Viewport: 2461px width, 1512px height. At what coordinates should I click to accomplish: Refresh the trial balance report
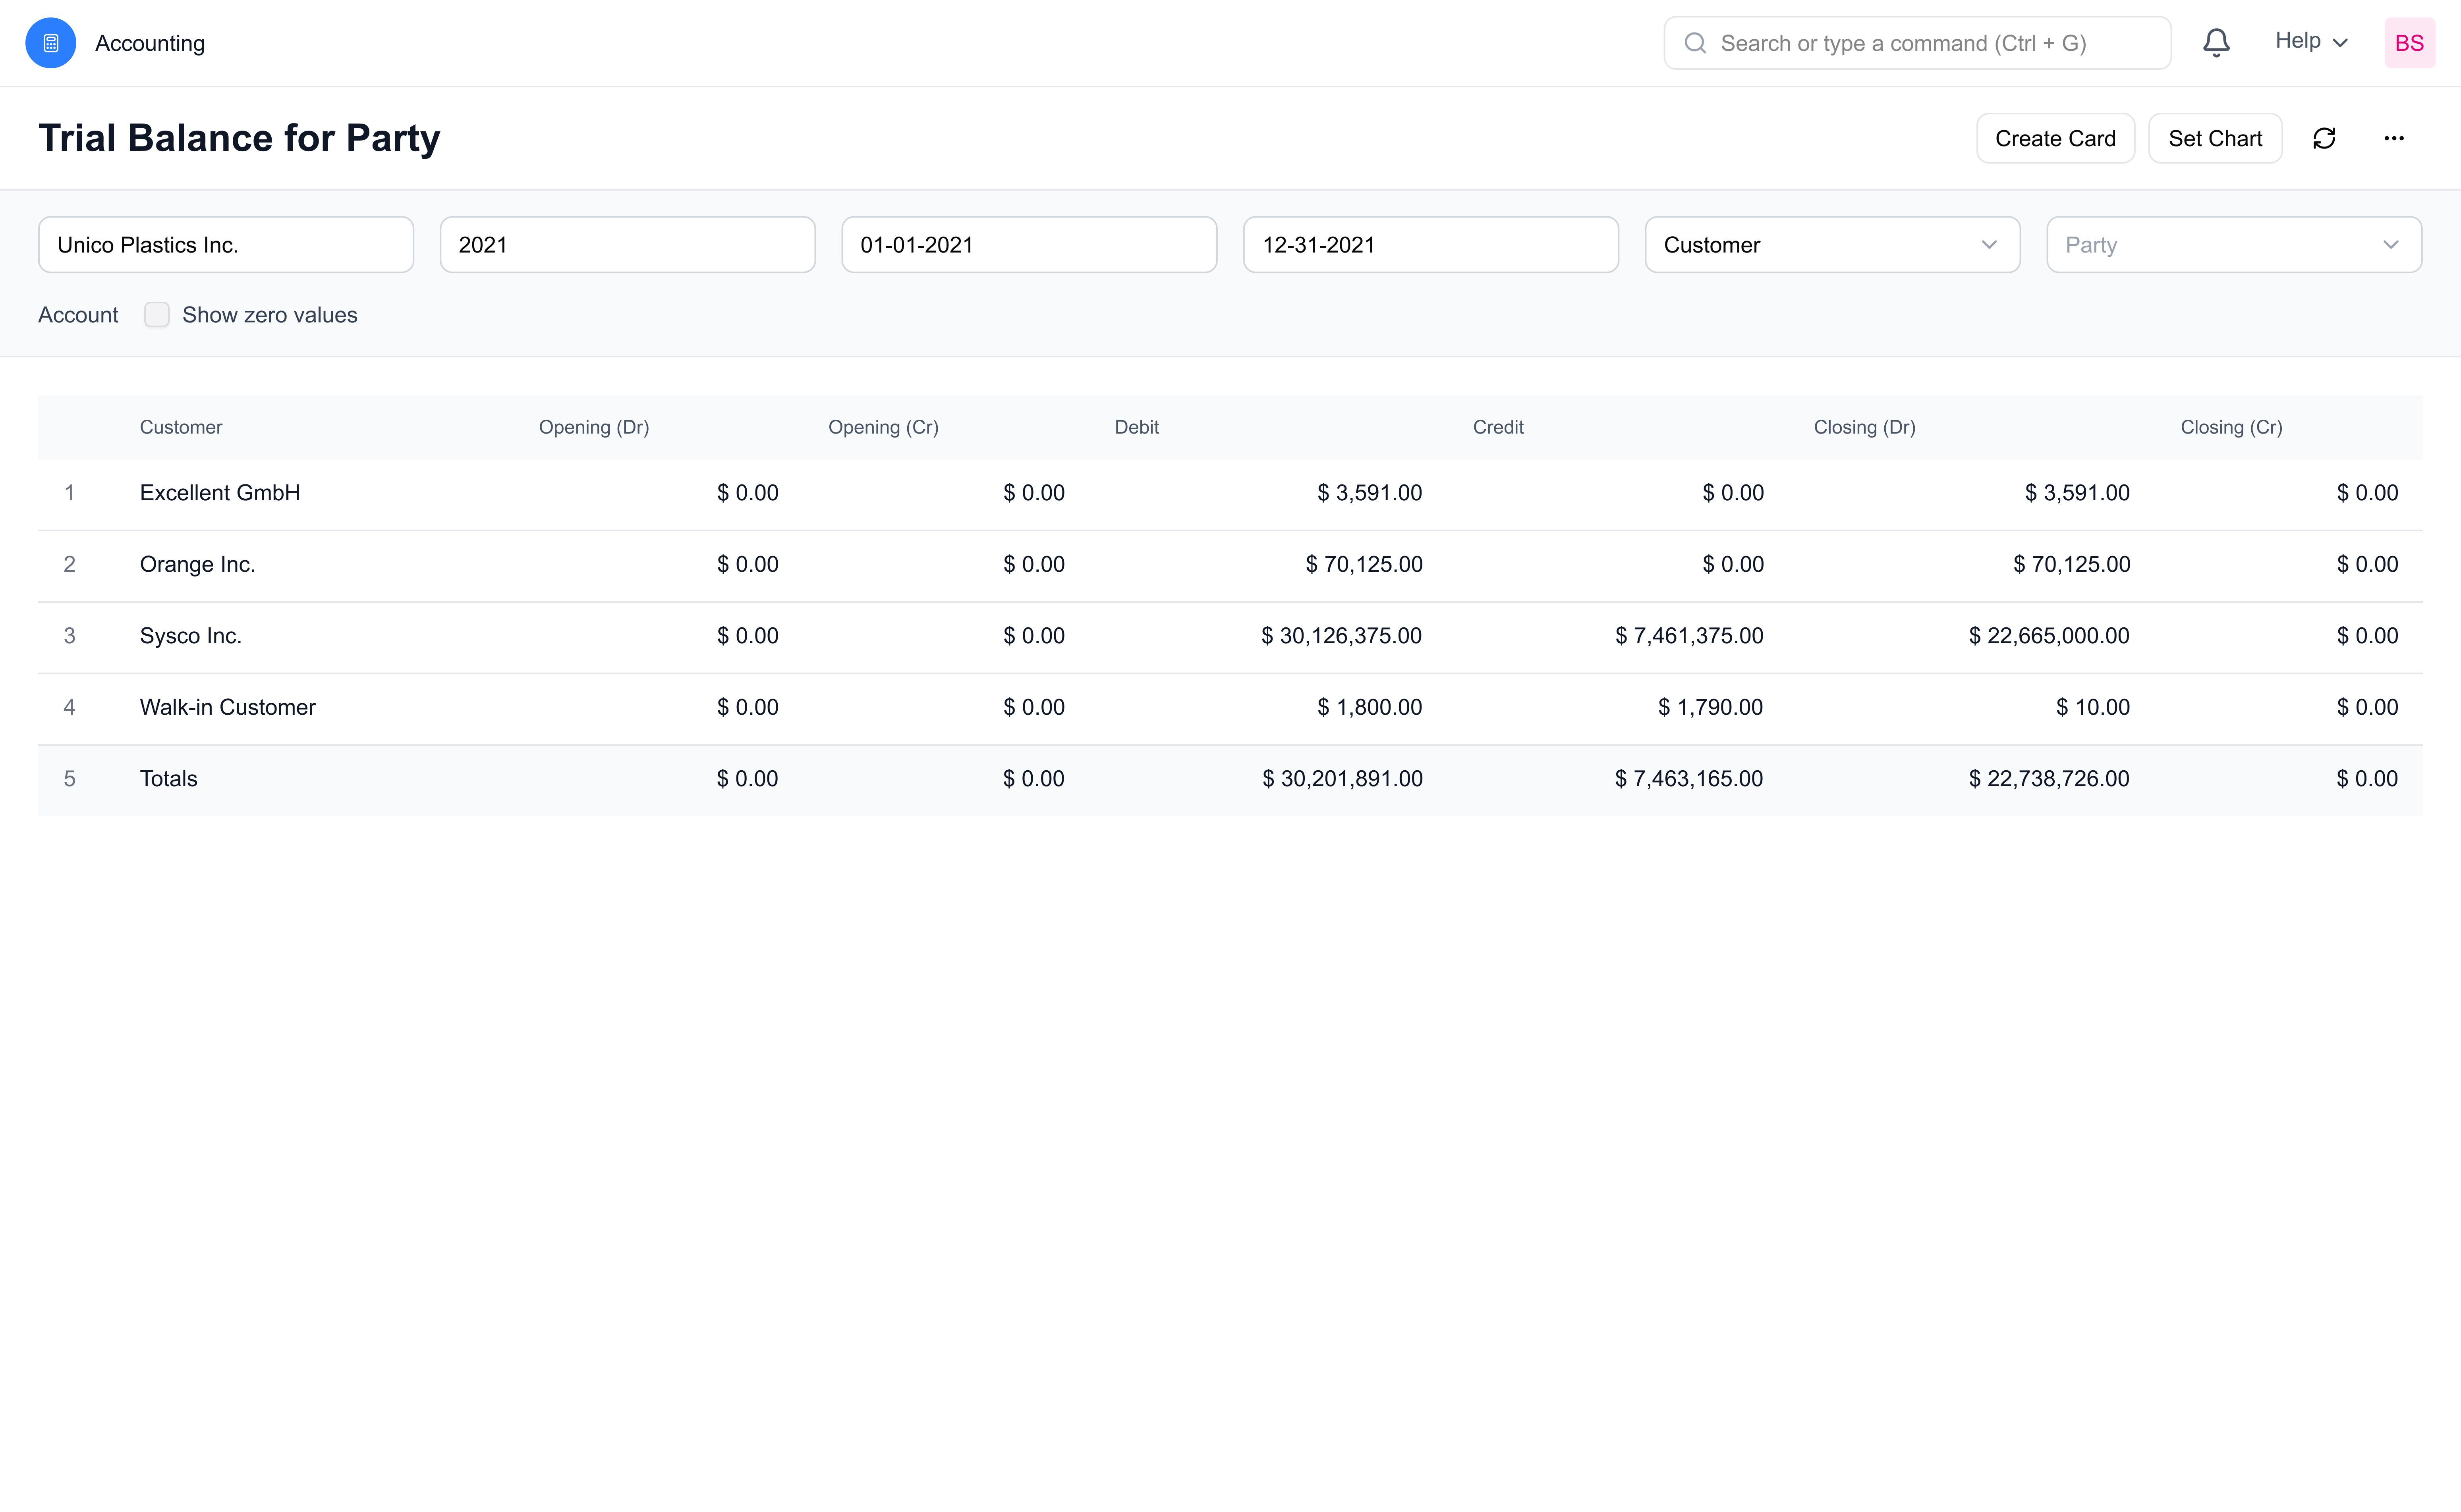2325,138
